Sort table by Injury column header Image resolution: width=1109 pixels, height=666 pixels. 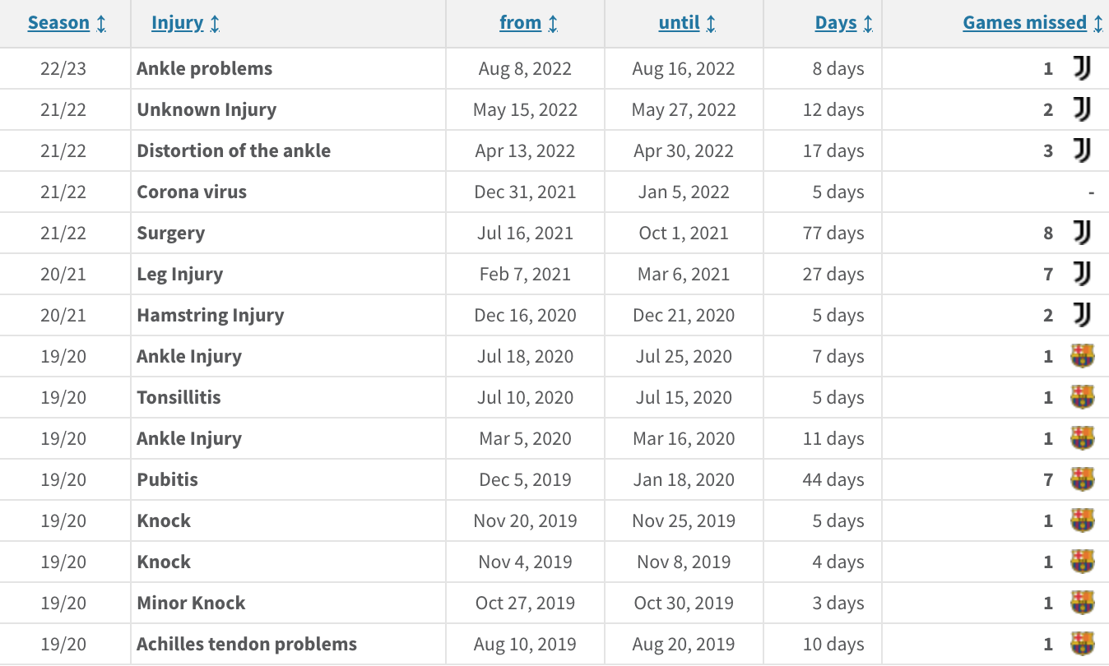coord(177,23)
